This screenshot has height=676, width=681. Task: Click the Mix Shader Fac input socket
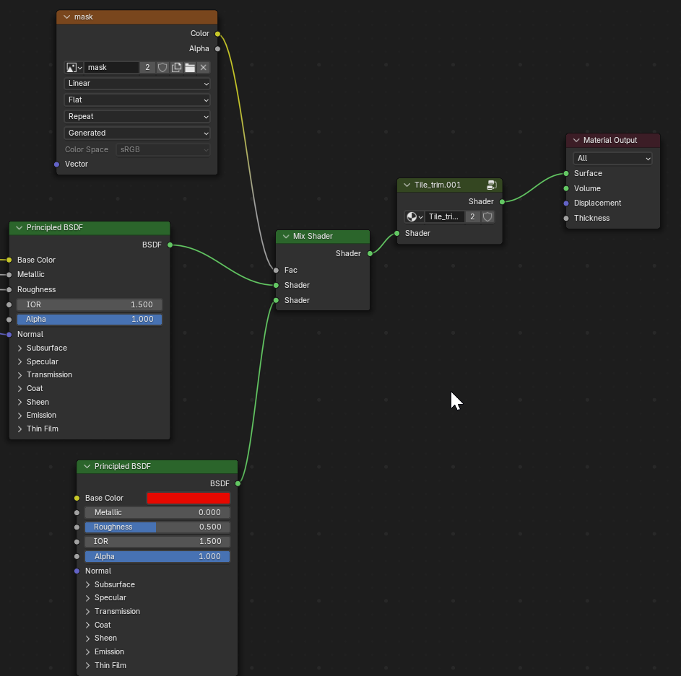[x=276, y=271]
